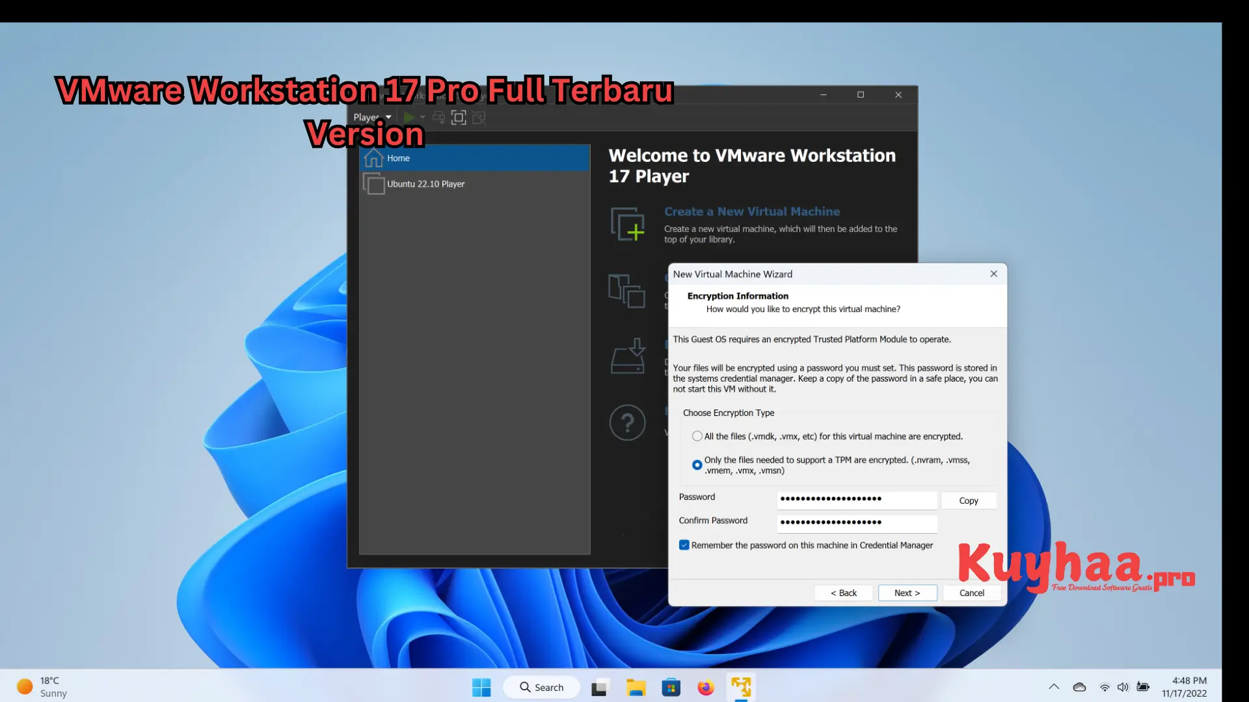The height and width of the screenshot is (702, 1249).
Task: Click the Encryption Information heading text
Action: (x=738, y=296)
